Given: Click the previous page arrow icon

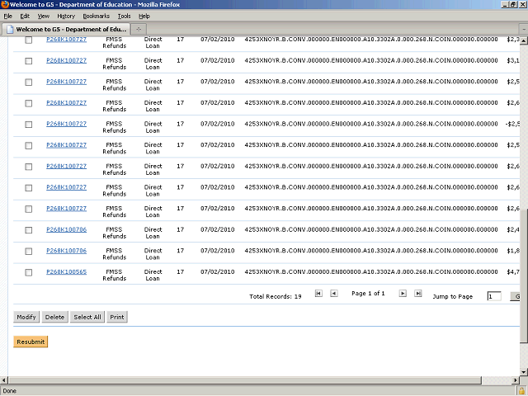Looking at the screenshot, I should (333, 294).
